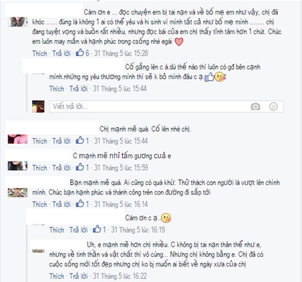This screenshot has height=282, width=302.
Task: View likes on 'Chị mạnh mẽ quá' comment
Action: click(x=83, y=141)
